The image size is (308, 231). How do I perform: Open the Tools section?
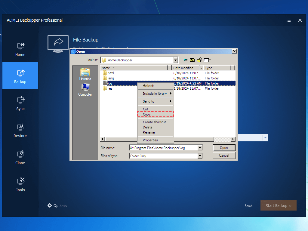(x=20, y=185)
